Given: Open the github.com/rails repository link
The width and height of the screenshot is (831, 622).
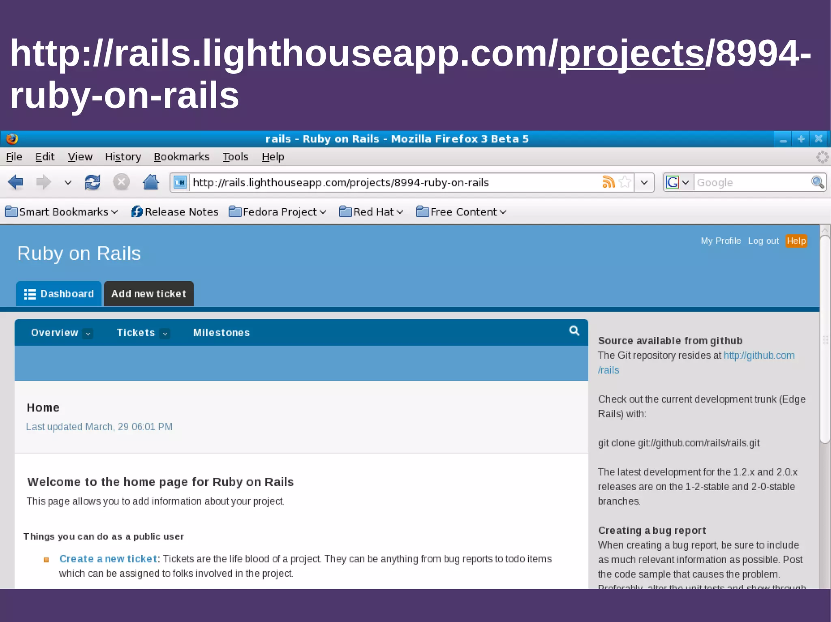Looking at the screenshot, I should 759,355.
